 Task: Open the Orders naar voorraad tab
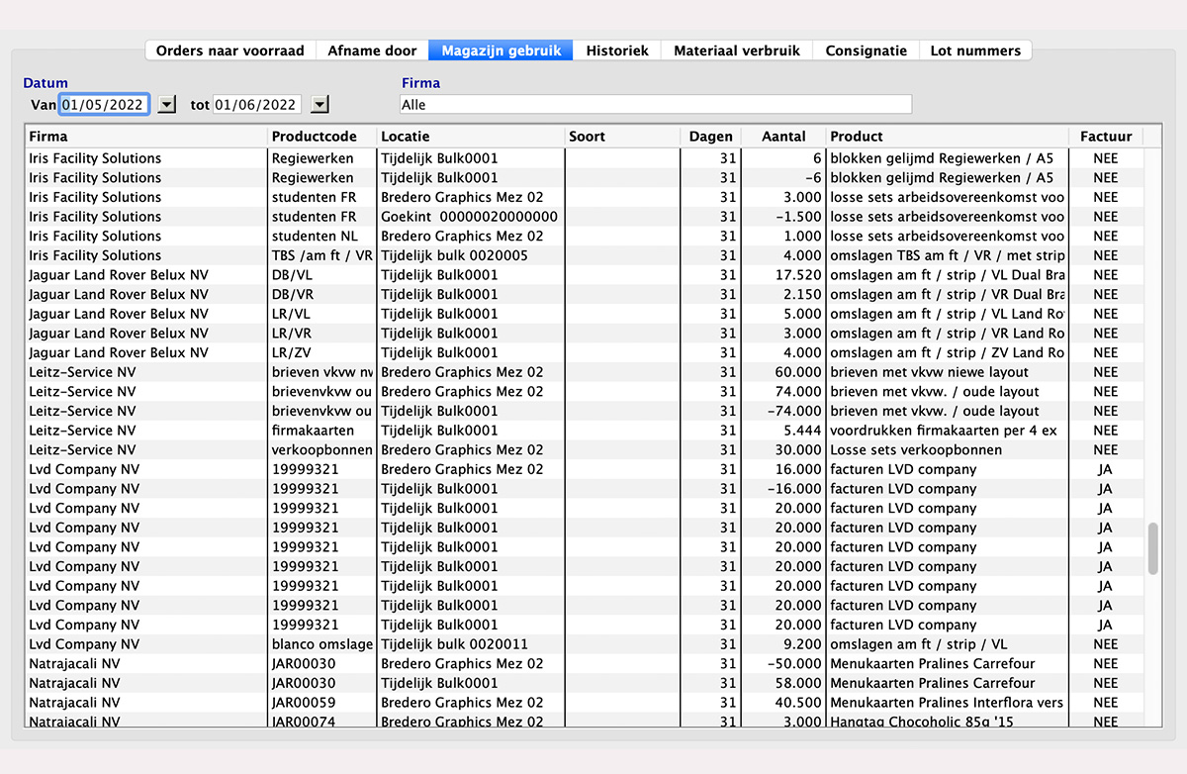coord(230,50)
